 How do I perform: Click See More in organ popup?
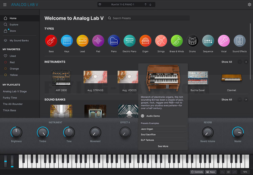click(x=163, y=146)
